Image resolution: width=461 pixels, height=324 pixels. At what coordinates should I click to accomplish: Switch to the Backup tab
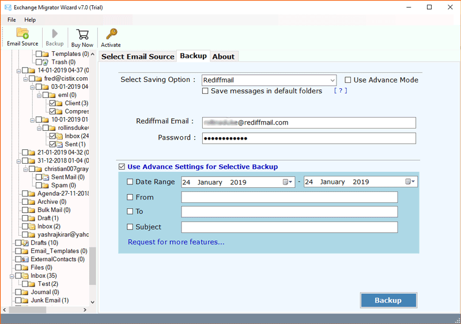tap(193, 56)
